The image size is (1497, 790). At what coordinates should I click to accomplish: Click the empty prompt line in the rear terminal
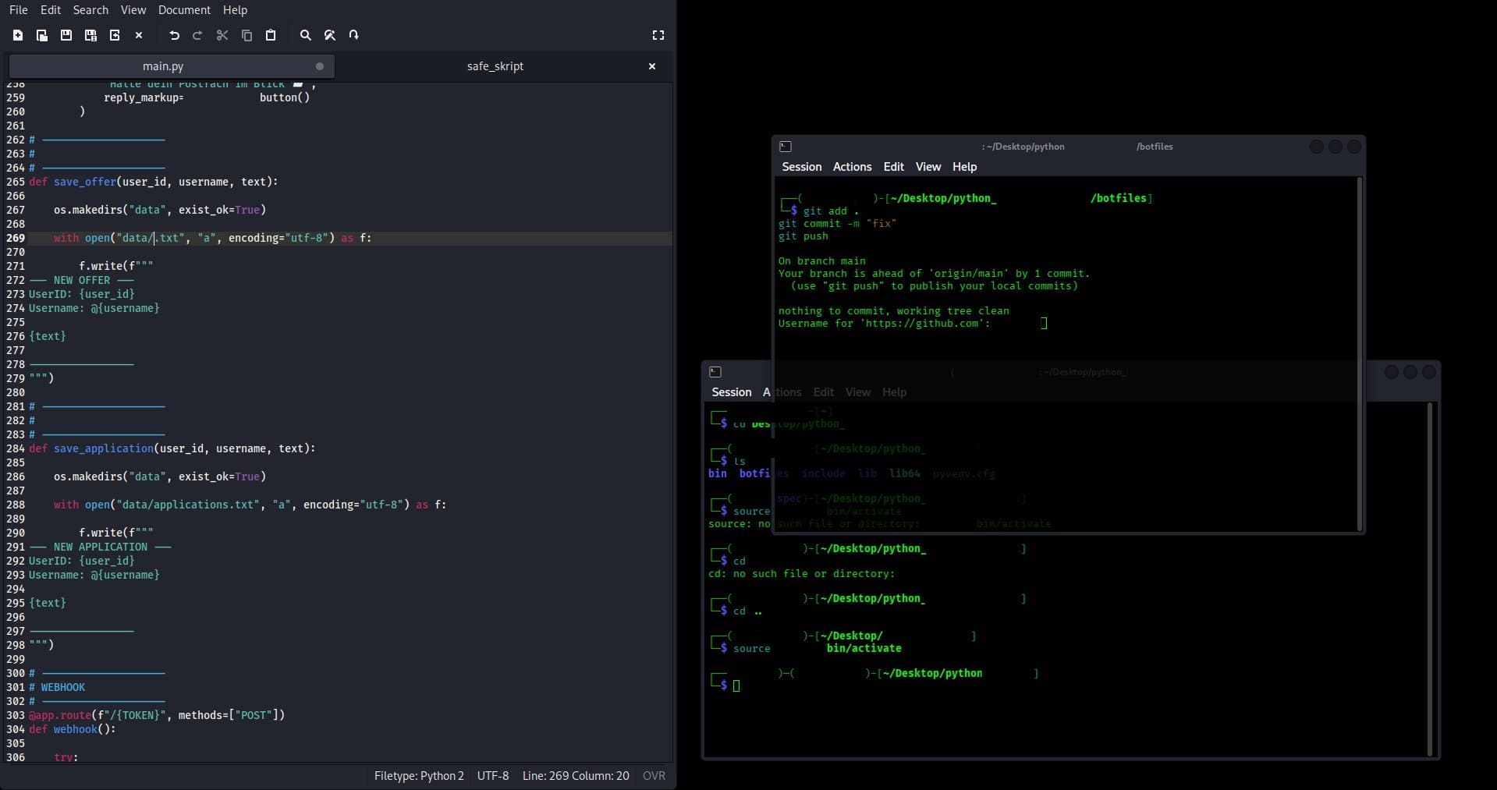click(x=736, y=685)
